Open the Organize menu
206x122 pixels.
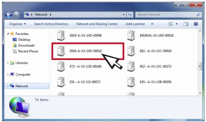(17, 24)
